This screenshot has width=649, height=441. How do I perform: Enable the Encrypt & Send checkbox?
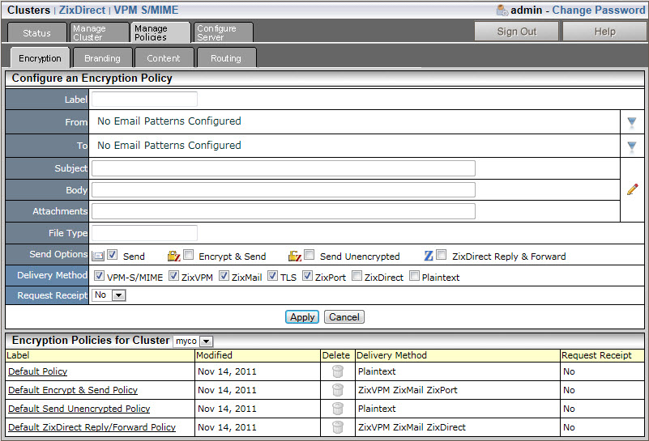point(188,255)
